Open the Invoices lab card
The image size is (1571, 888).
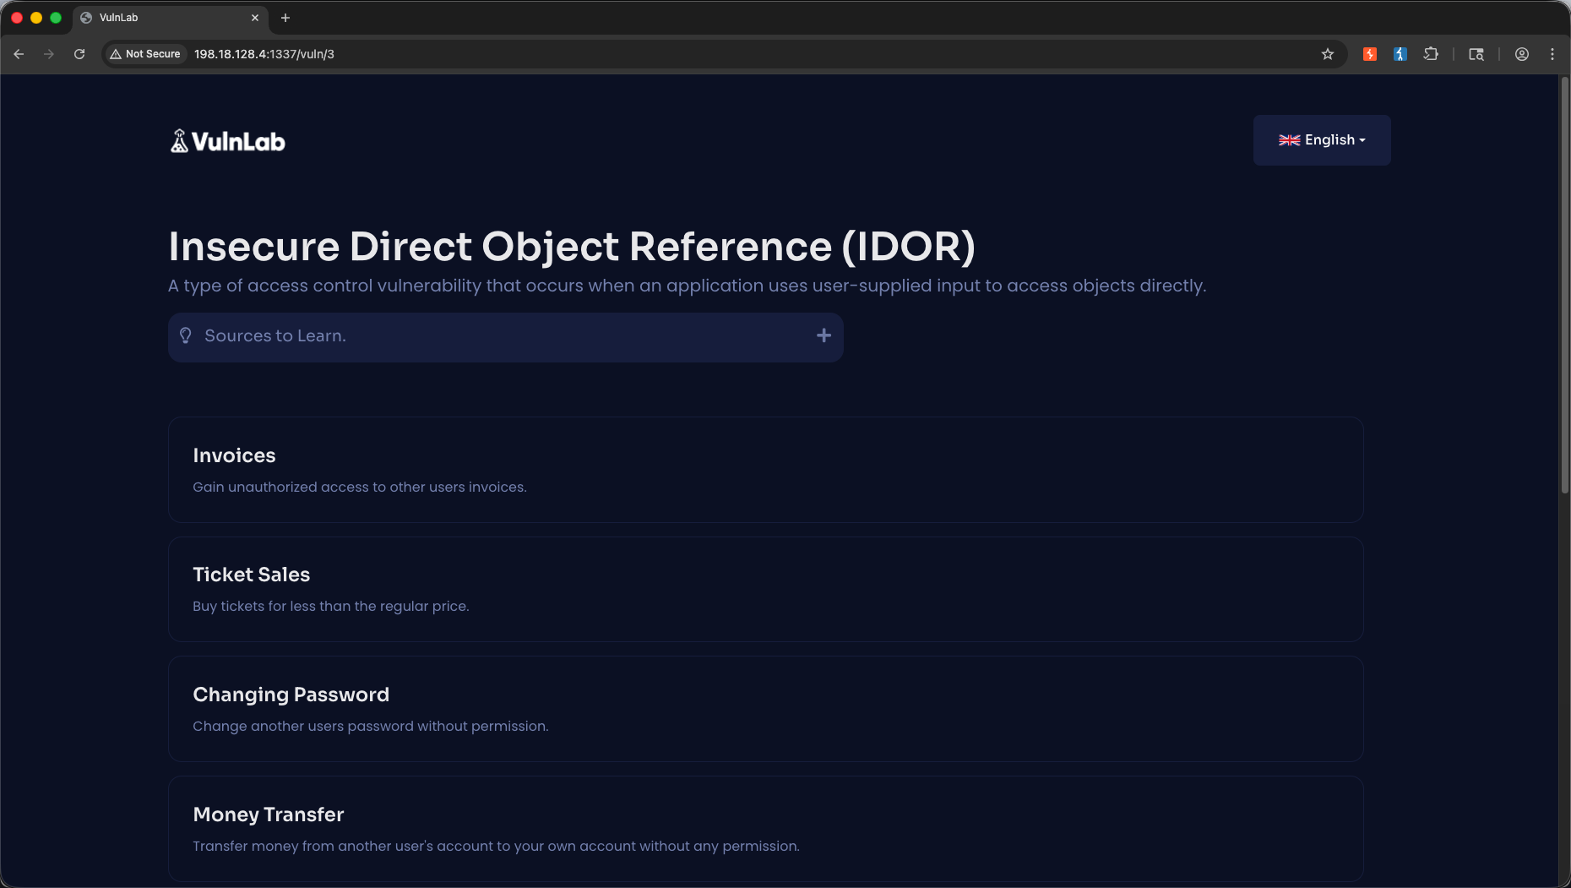tap(766, 470)
